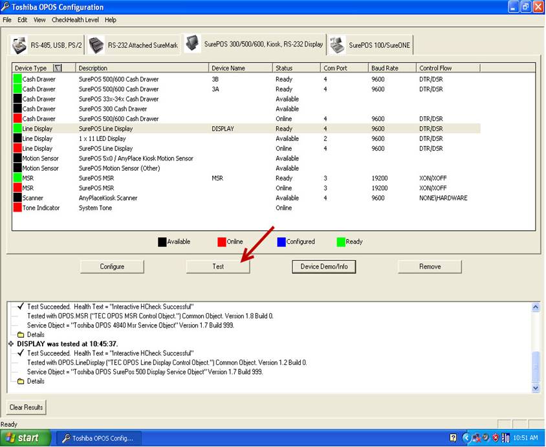The width and height of the screenshot is (546, 447).
Task: Click the Device Demo/Info button
Action: 324,267
